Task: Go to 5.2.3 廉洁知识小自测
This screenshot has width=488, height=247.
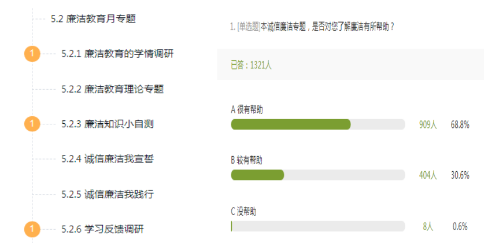Action: 108,124
